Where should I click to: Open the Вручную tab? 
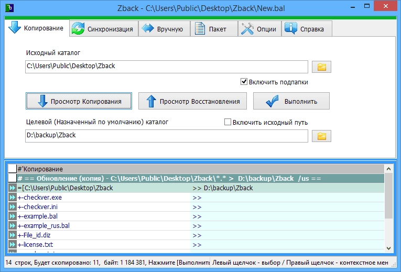tap(164, 29)
